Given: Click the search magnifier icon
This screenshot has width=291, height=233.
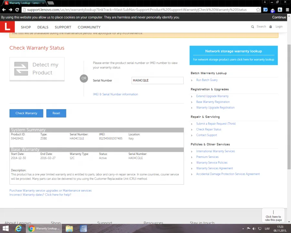Looking at the screenshot, I should [x=253, y=27].
